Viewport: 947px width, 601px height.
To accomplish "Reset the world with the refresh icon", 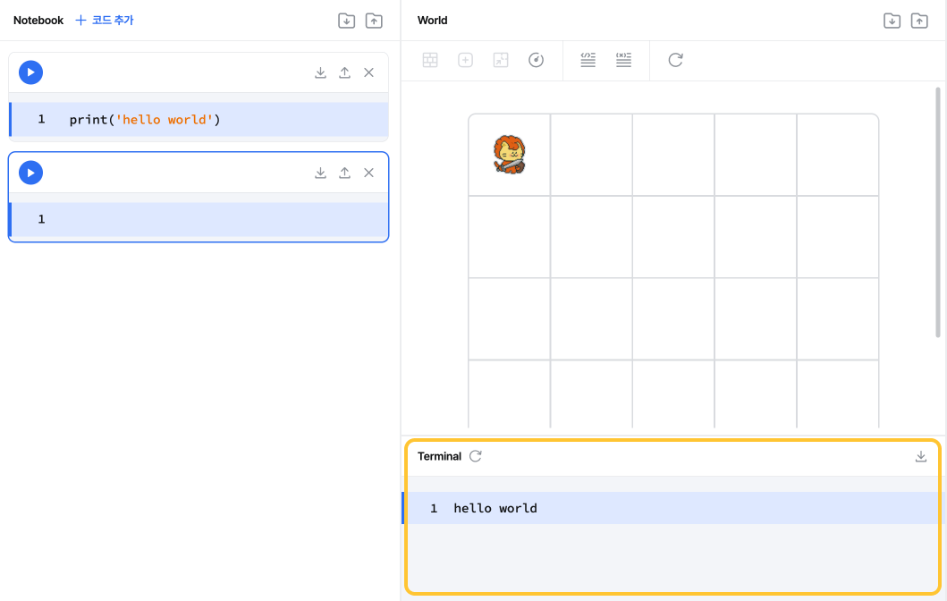I will pos(675,60).
